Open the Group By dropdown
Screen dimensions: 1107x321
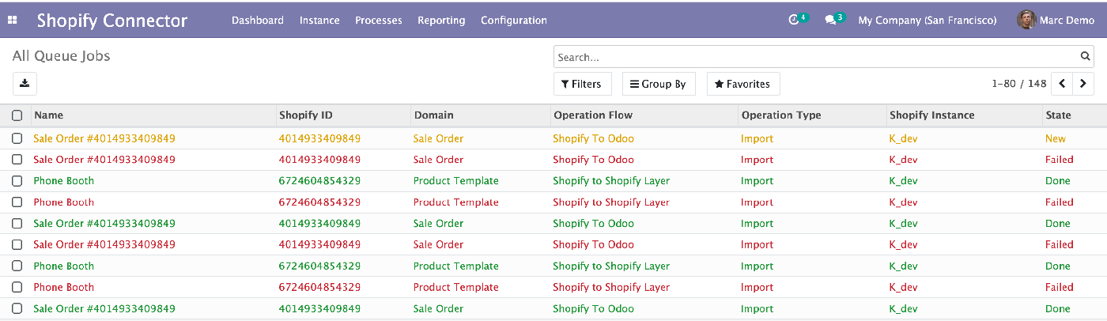pyautogui.click(x=659, y=84)
